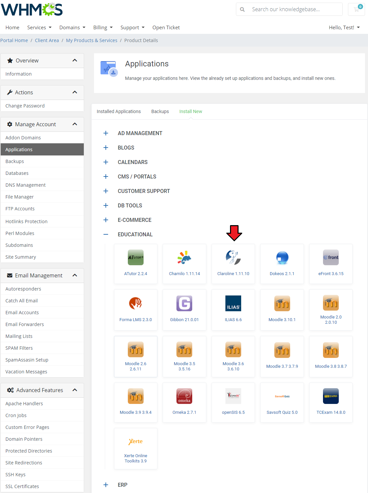The height and width of the screenshot is (493, 368).
Task: Open File Manager in sidebar
Action: [42, 197]
